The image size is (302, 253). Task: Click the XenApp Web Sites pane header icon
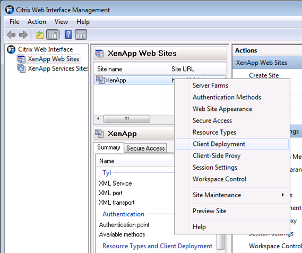click(x=99, y=54)
